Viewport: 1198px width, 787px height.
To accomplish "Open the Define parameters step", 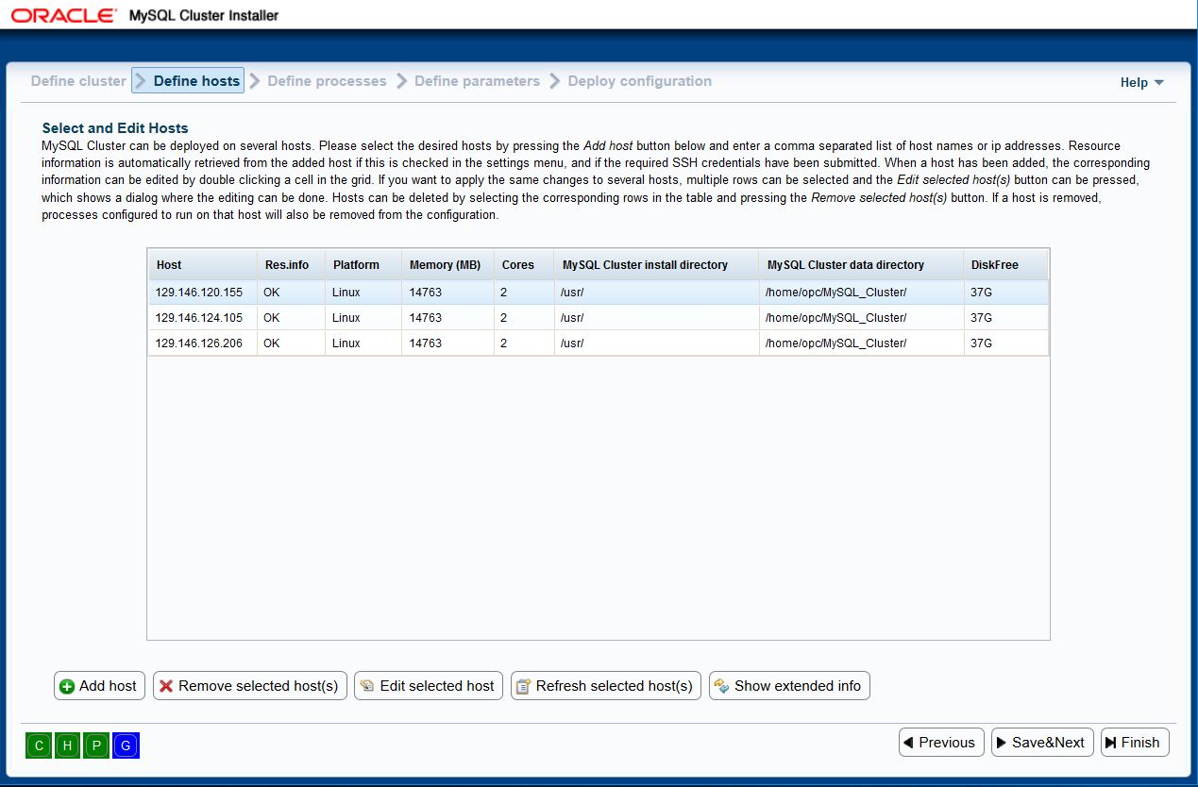I will pos(477,81).
